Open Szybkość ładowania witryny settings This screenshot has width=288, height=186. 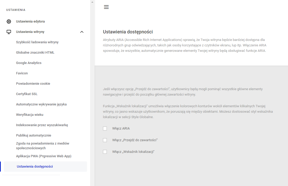point(37,42)
